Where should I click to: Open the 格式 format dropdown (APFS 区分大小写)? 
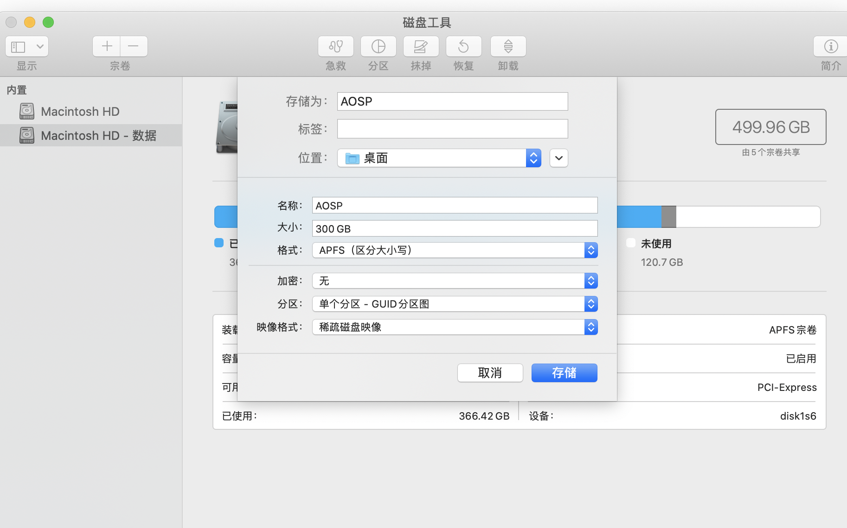(x=455, y=250)
